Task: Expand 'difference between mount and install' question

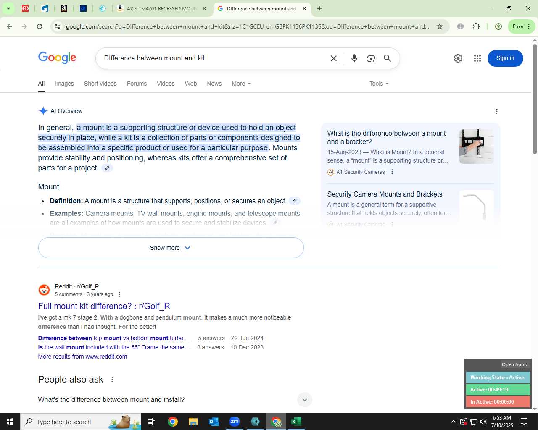Action: [175, 400]
